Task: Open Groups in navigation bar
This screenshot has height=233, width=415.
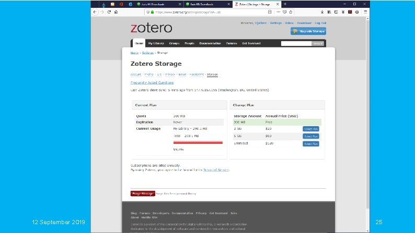Action: [174, 43]
